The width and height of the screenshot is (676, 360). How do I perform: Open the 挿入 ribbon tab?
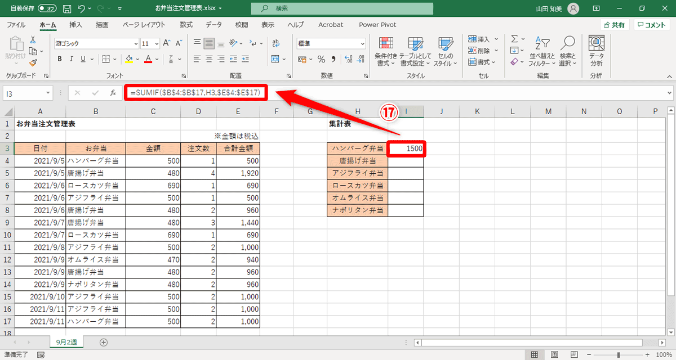click(76, 25)
